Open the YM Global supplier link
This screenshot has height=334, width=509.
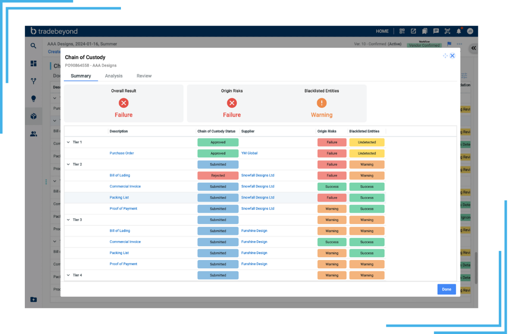[x=249, y=153]
